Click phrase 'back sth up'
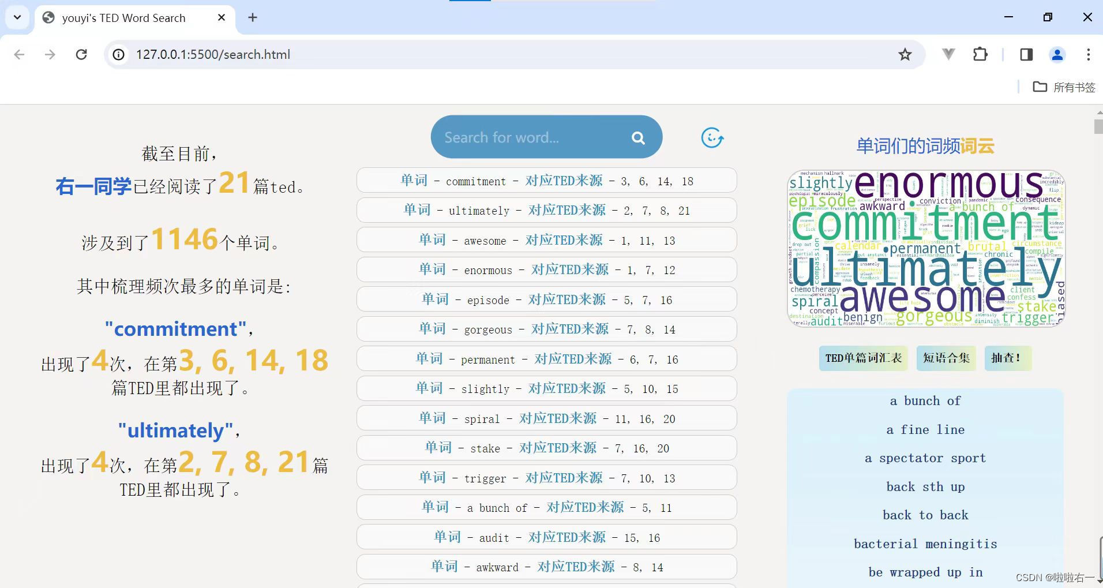The width and height of the screenshot is (1103, 588). coord(925,487)
